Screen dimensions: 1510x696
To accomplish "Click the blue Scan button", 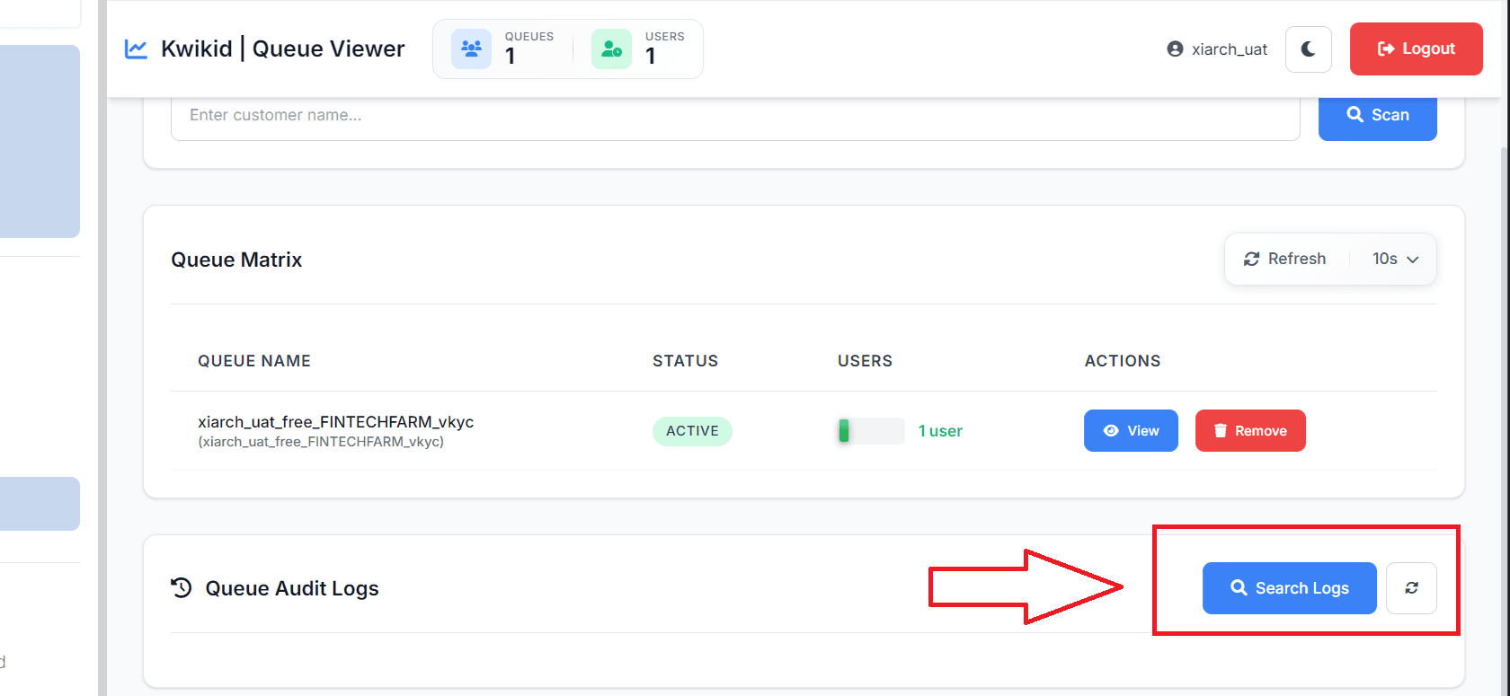I will click(x=1377, y=115).
